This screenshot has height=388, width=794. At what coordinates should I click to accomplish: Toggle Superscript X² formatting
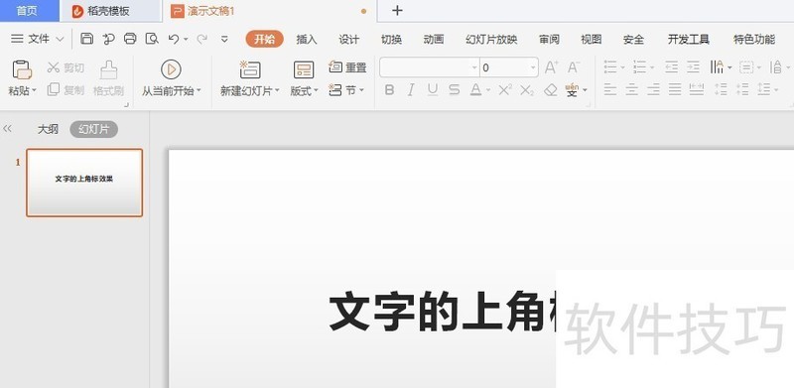[505, 90]
